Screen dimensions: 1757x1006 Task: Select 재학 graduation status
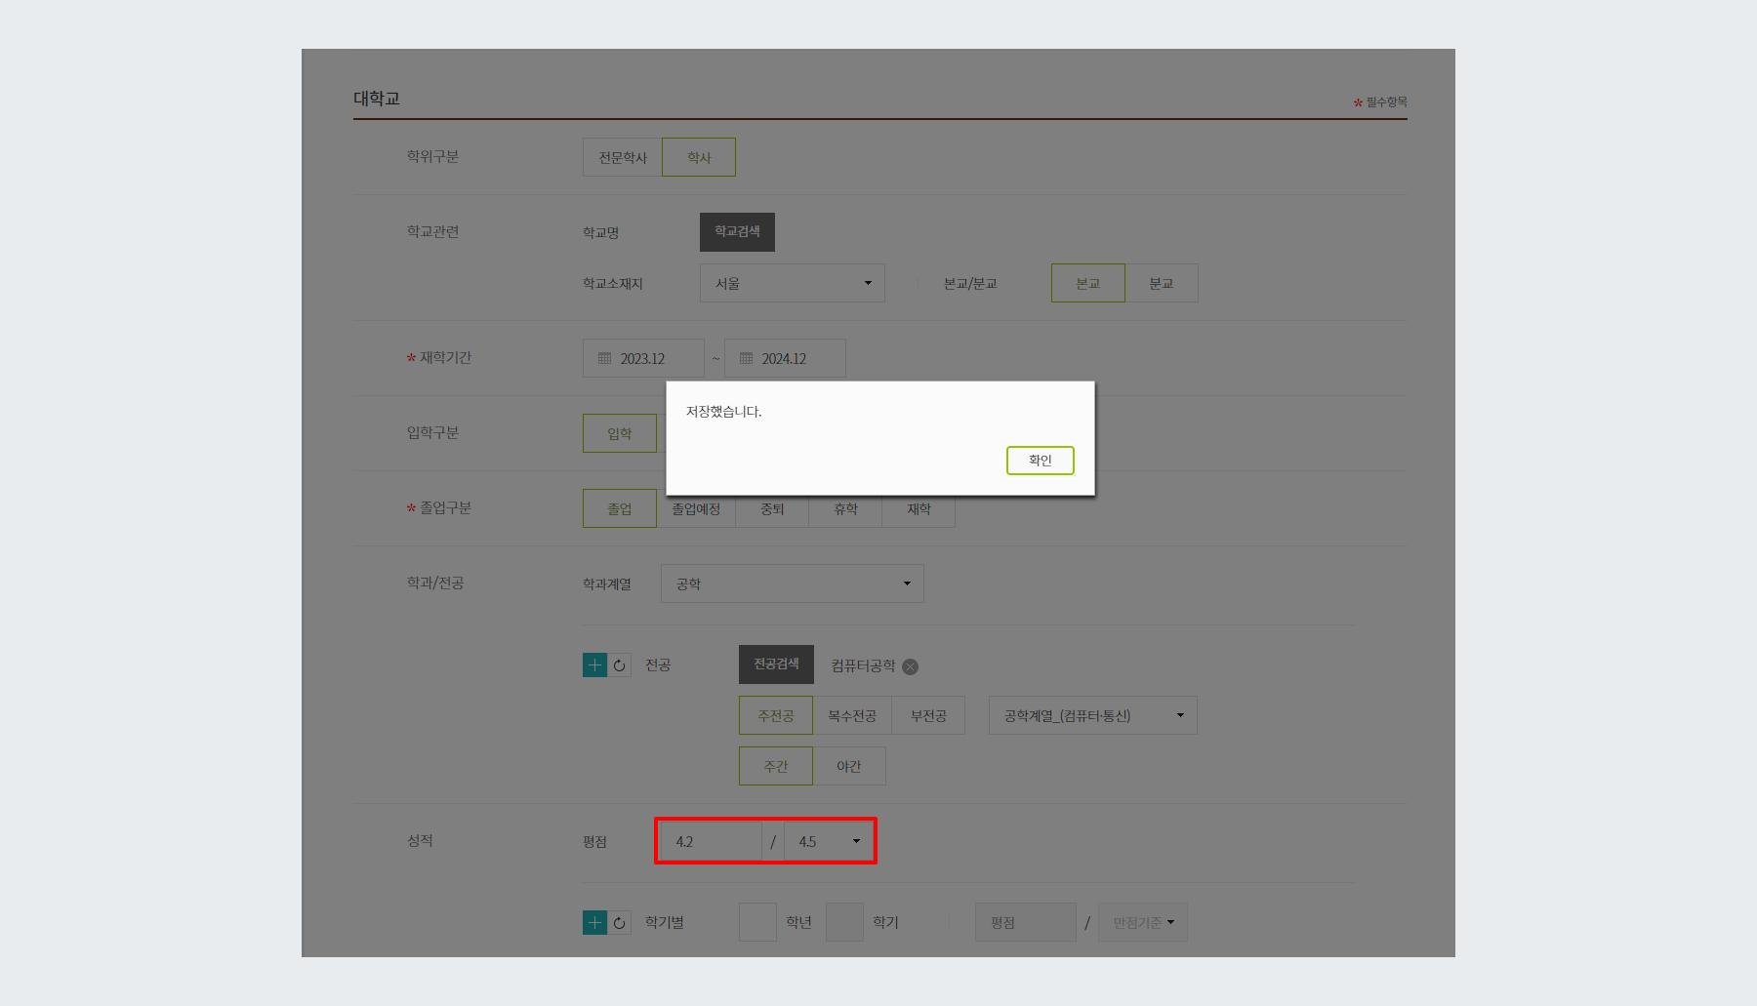point(919,509)
